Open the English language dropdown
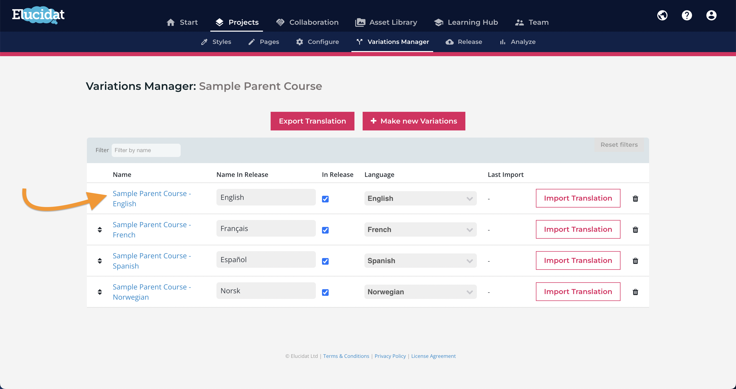 [420, 198]
